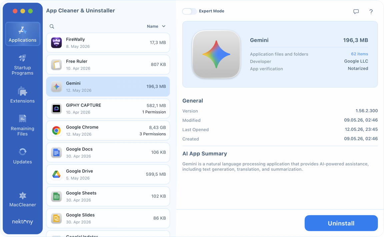
Task: Open the Updates refresh icon
Action: coord(23,152)
